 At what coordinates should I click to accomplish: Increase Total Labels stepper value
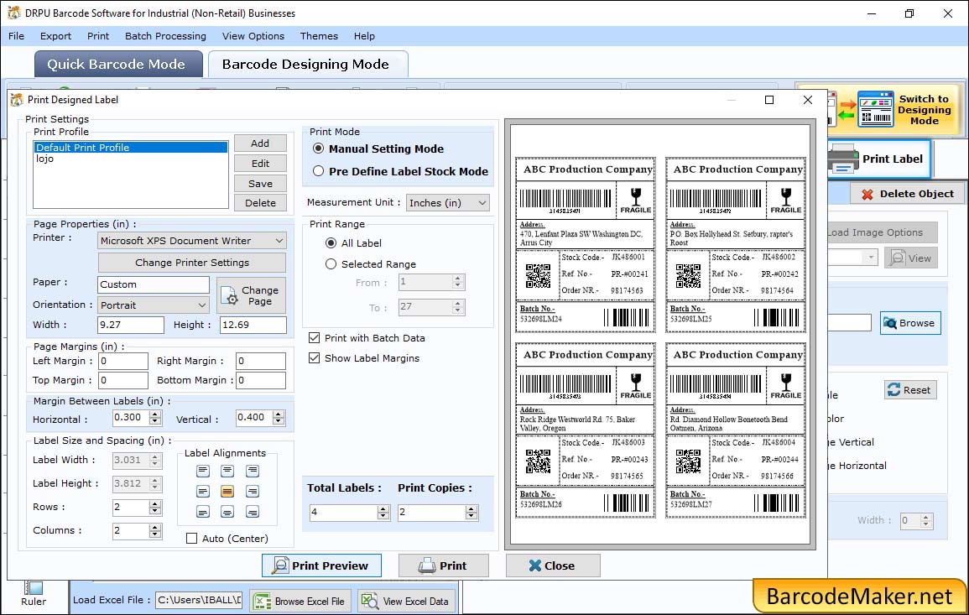pos(383,508)
